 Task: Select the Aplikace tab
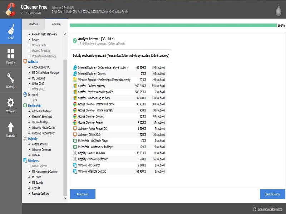(56, 24)
